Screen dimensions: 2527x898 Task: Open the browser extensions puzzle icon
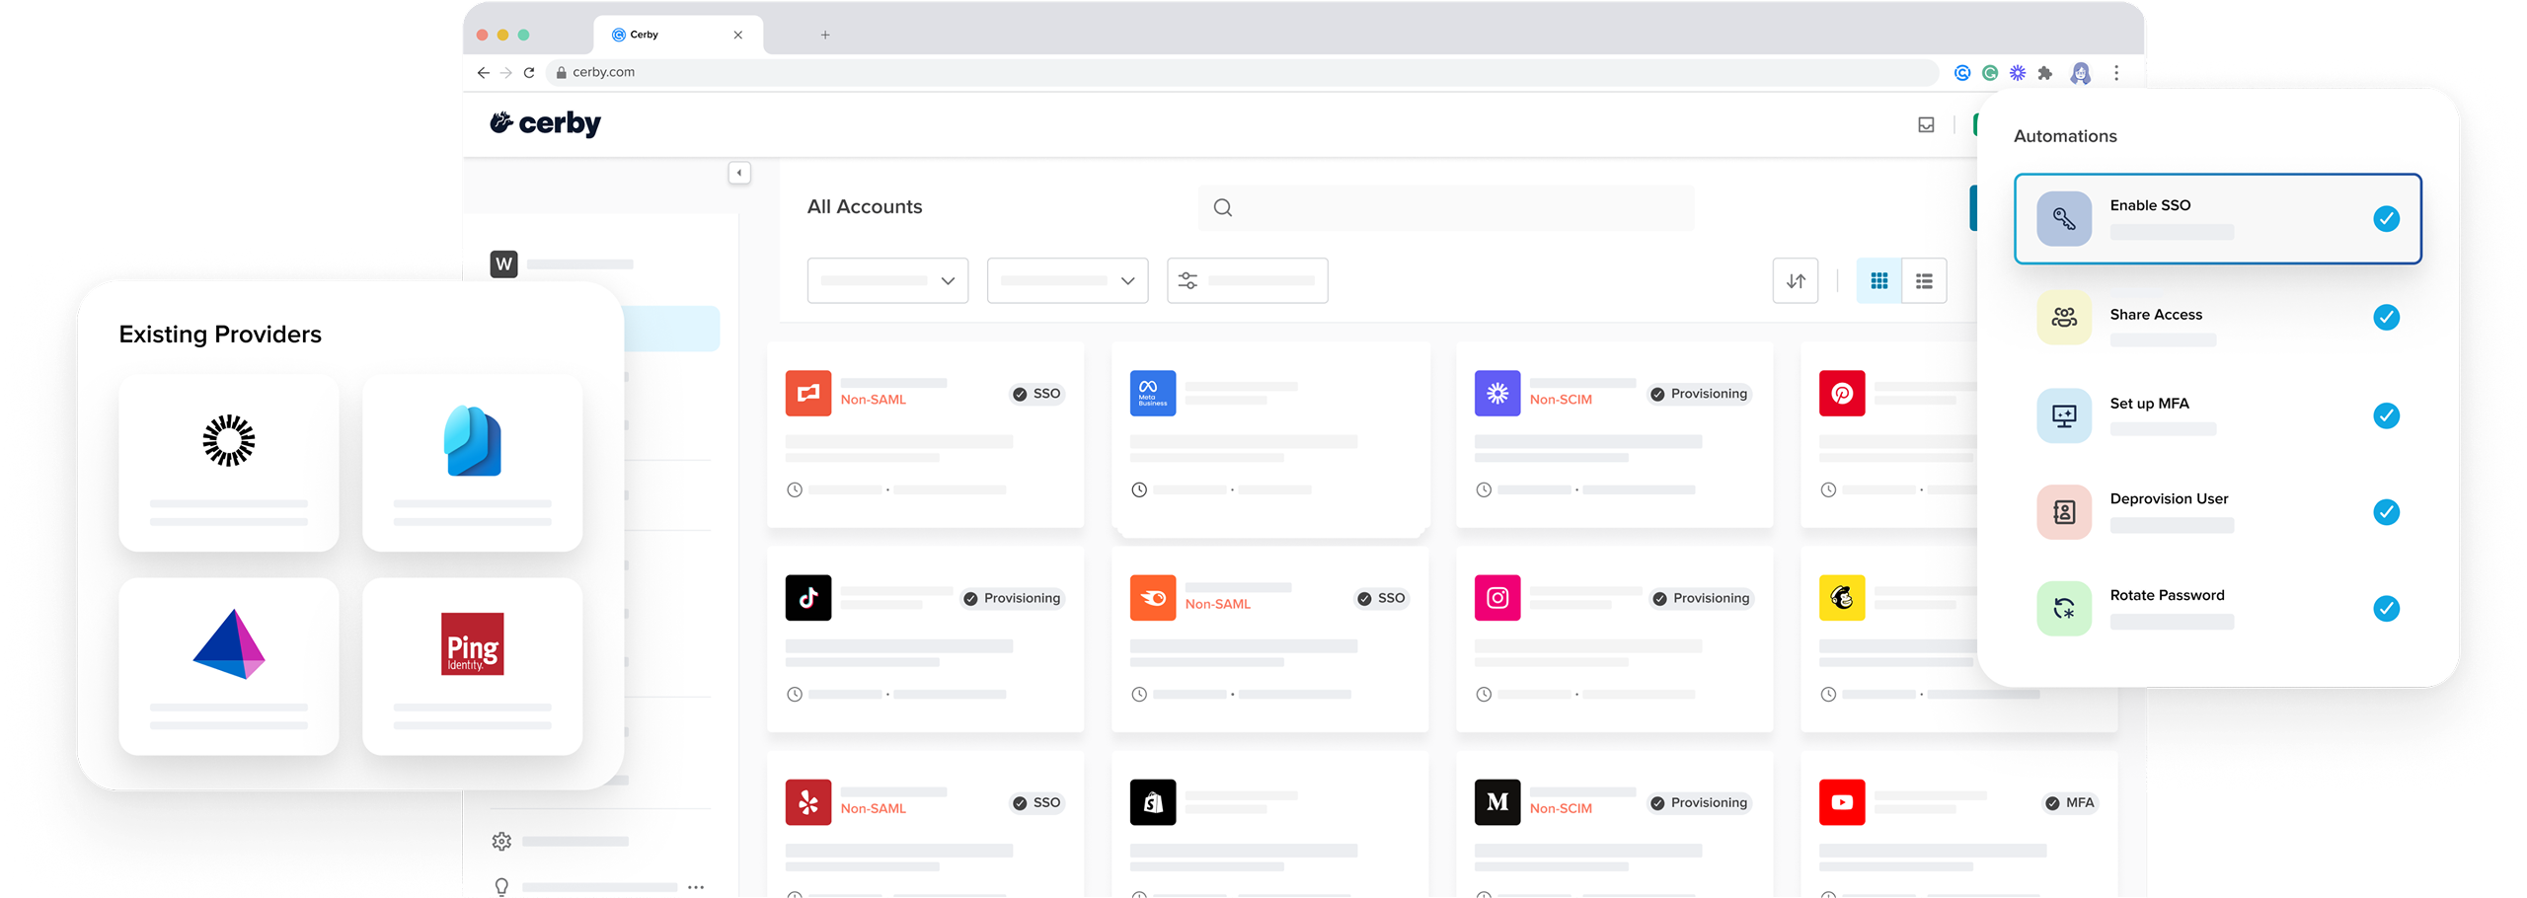pyautogui.click(x=2045, y=73)
